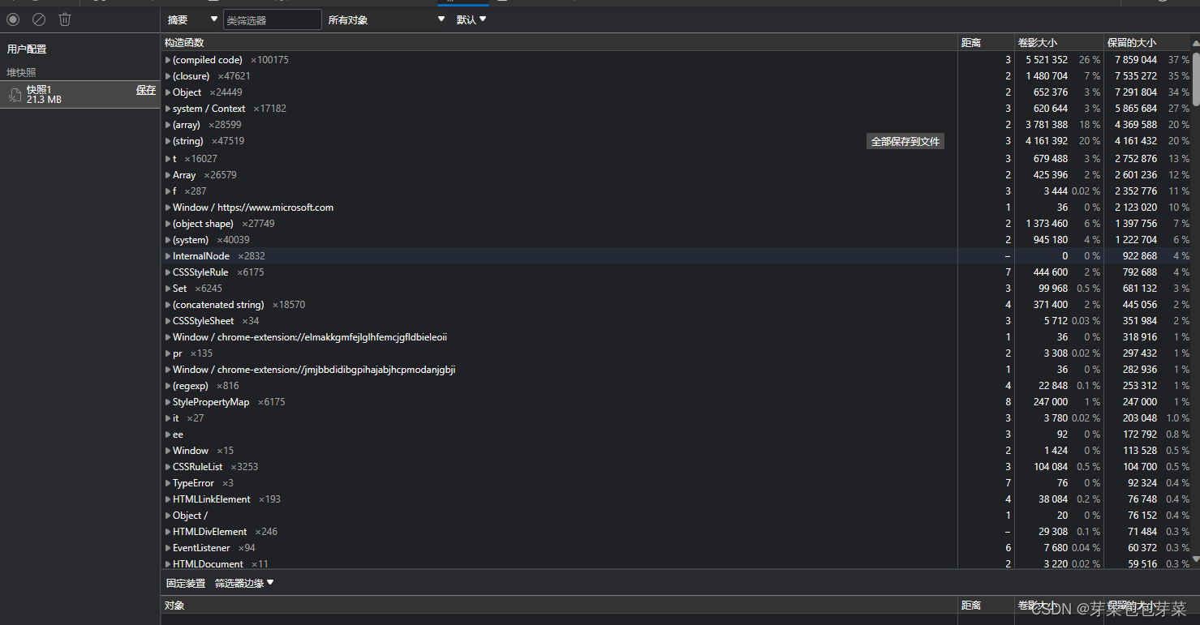Sort by upper 保留的大小 column header
This screenshot has height=625, width=1200.
[x=1147, y=42]
